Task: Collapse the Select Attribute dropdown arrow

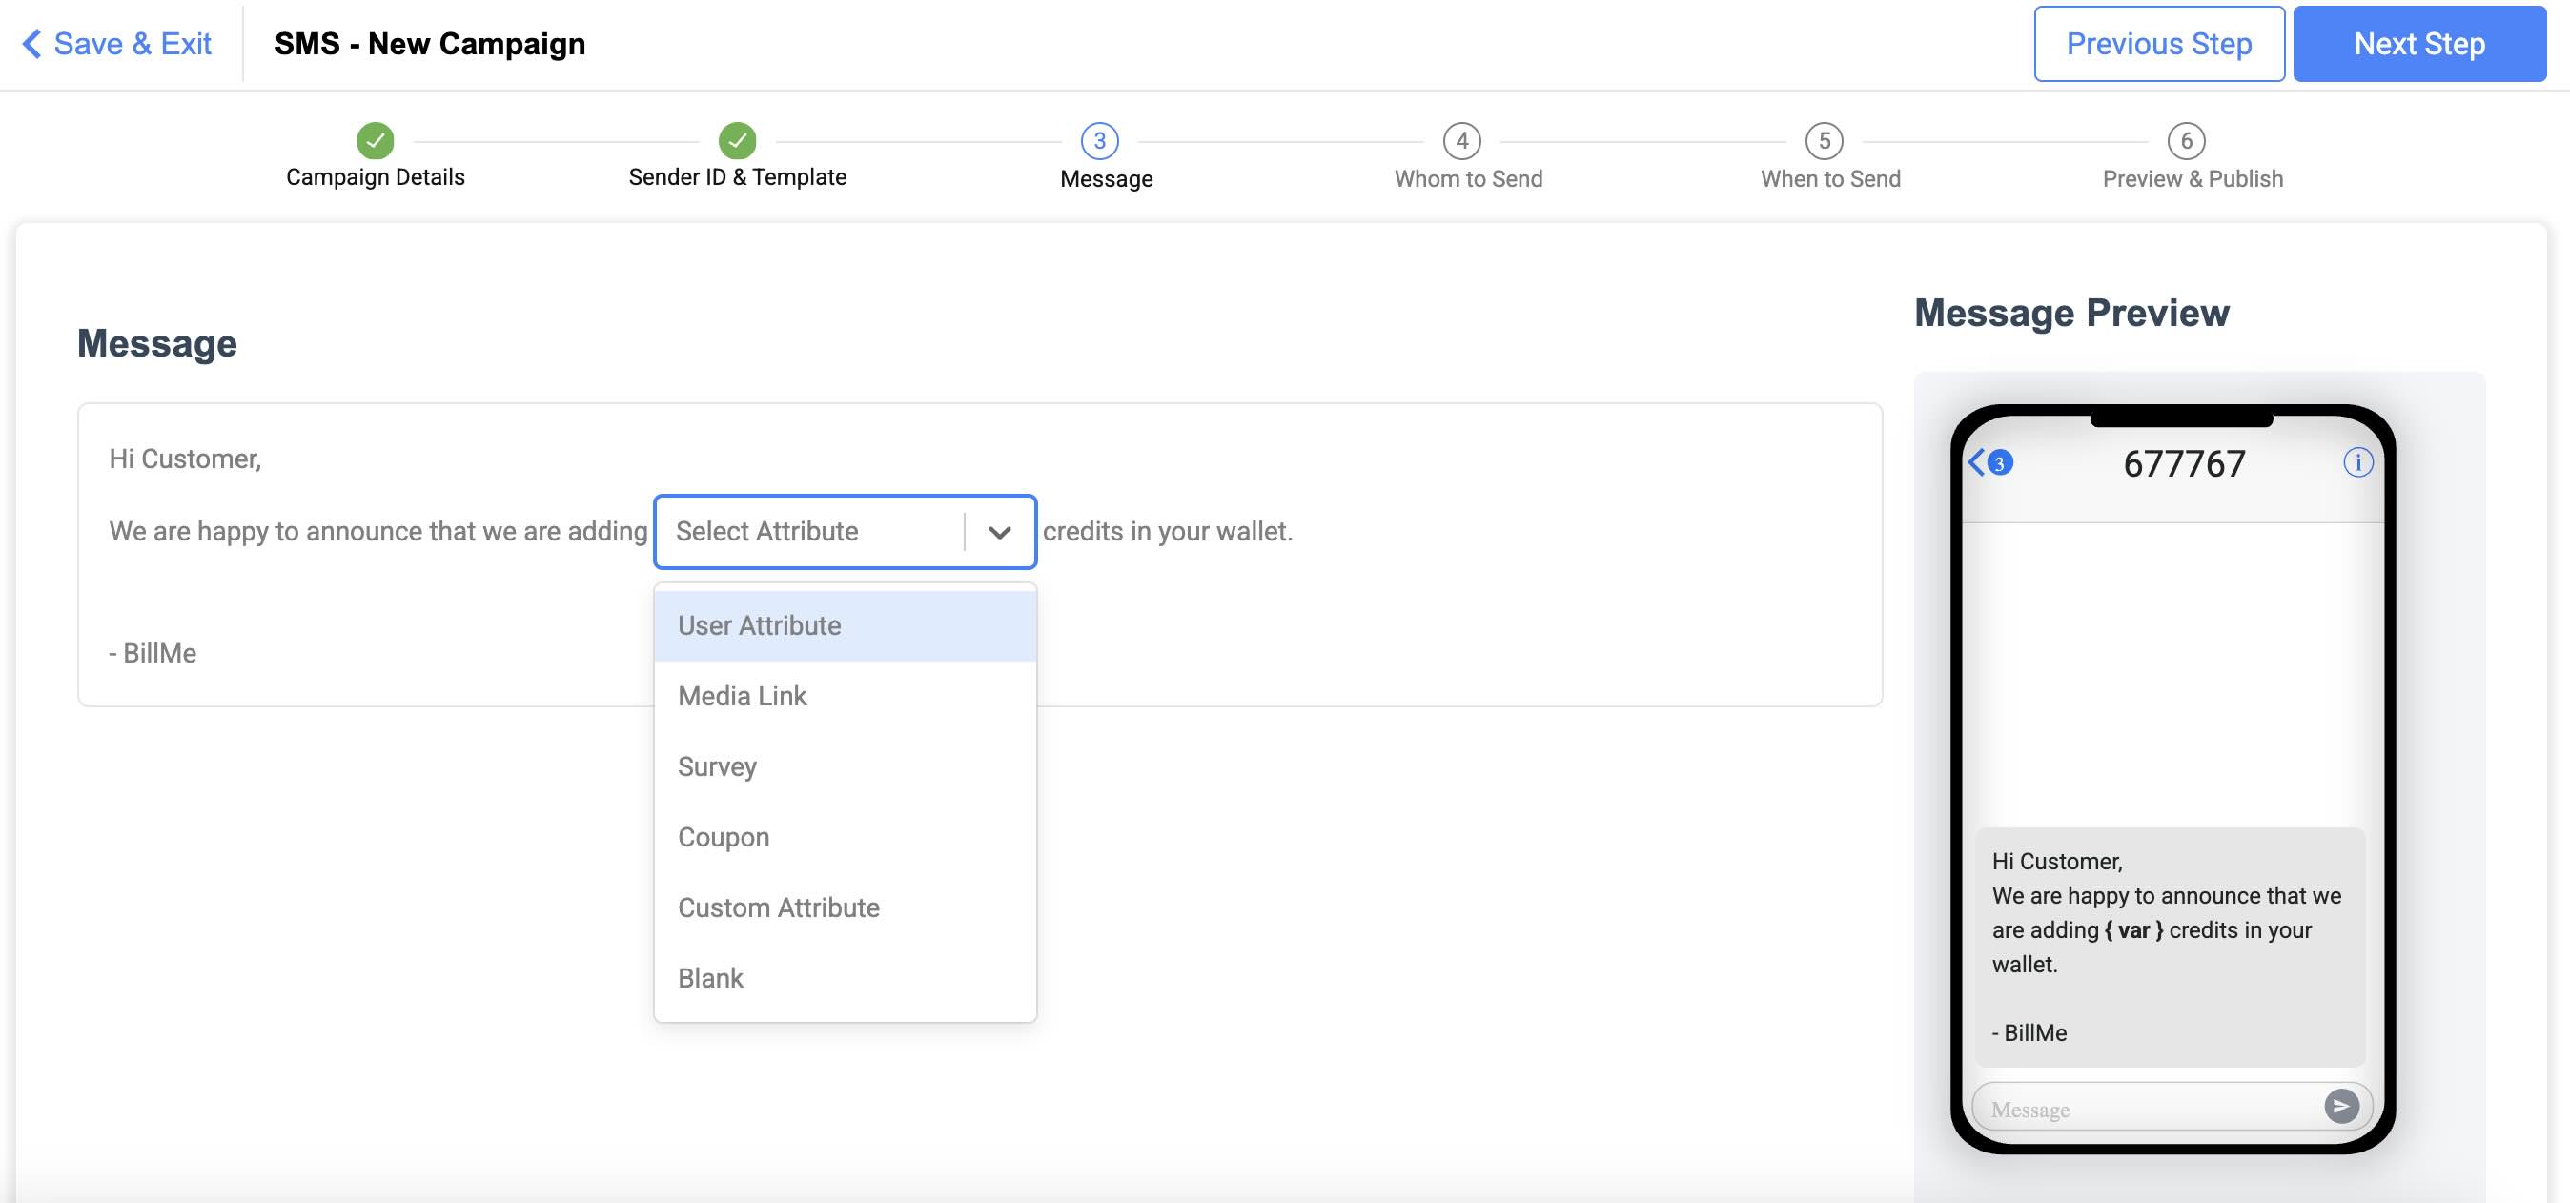Action: click(x=999, y=532)
